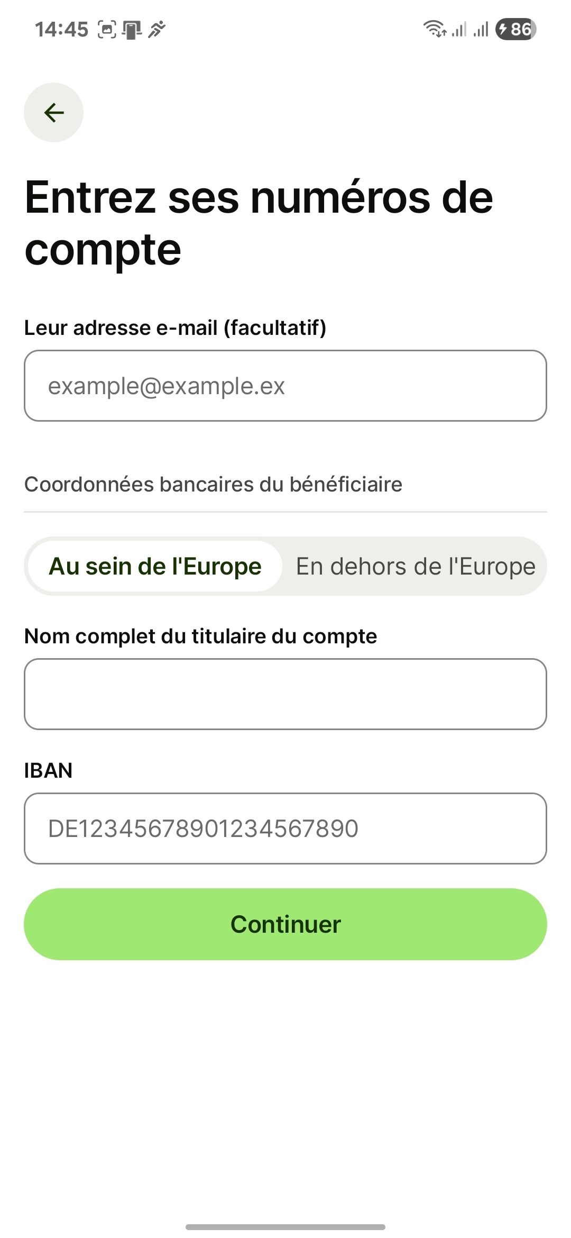Tap the screen cast status icon
Screen dimensions: 571x1238
(x=132, y=29)
